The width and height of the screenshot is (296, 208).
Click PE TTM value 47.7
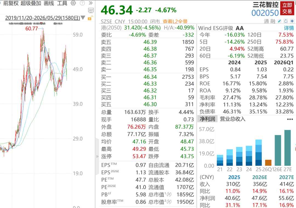(x=141, y=180)
